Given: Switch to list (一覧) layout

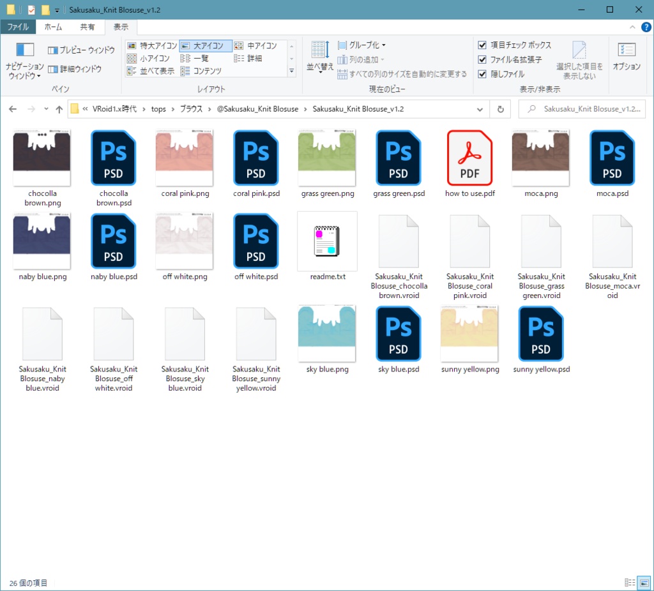Looking at the screenshot, I should tap(194, 58).
